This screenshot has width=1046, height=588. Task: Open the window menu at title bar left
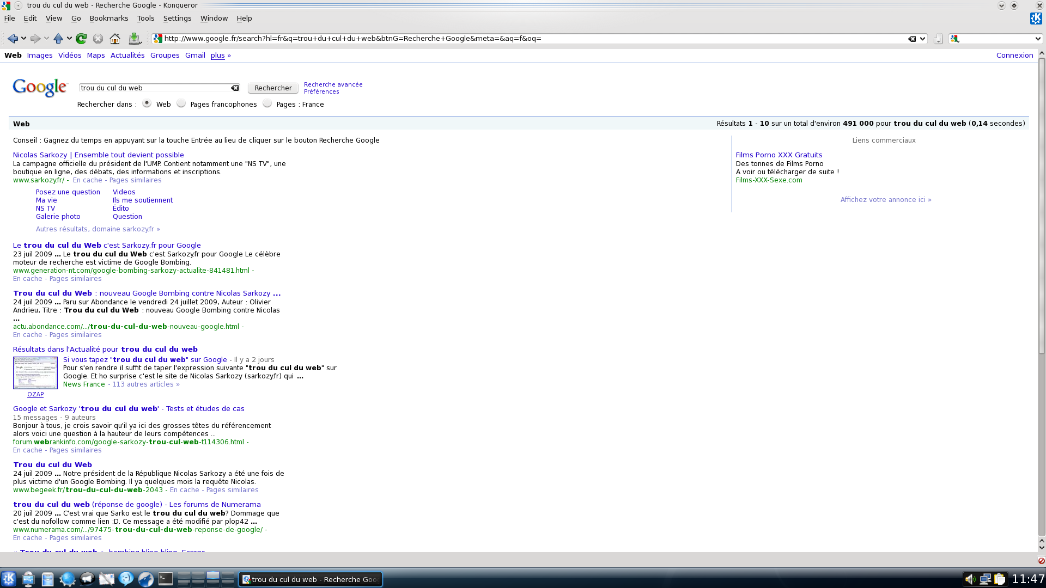click(x=6, y=5)
